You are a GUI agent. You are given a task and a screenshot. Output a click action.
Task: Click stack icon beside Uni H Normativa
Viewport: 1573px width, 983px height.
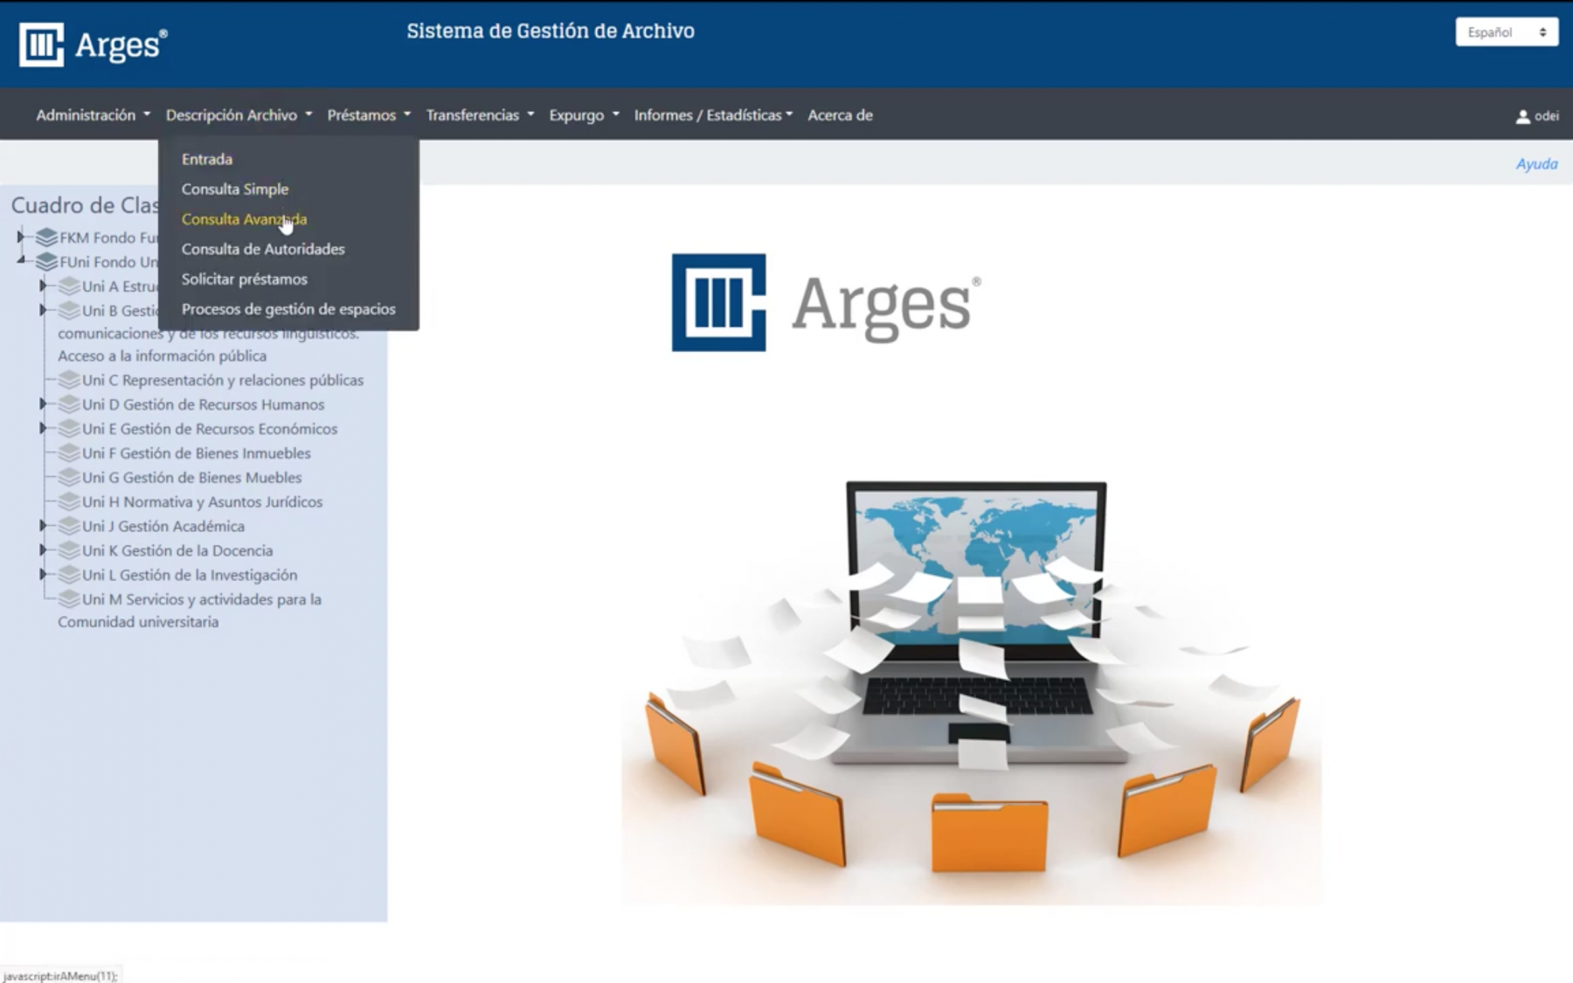69,502
